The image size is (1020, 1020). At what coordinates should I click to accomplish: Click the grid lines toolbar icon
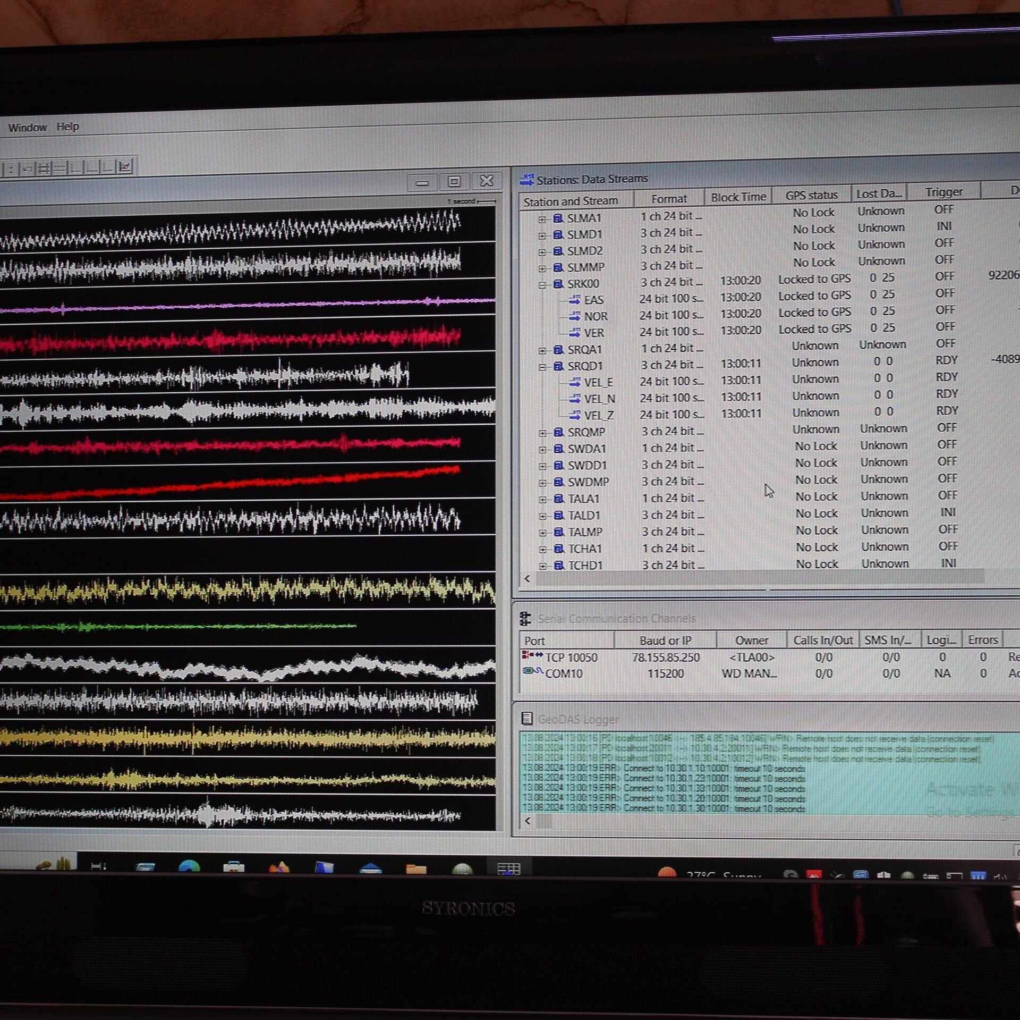coord(44,168)
